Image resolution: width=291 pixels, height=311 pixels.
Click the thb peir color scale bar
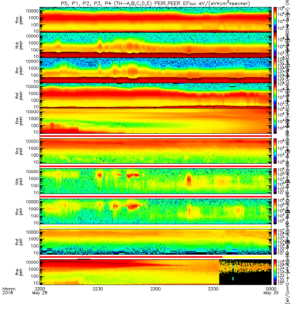pyautogui.click(x=275, y=181)
